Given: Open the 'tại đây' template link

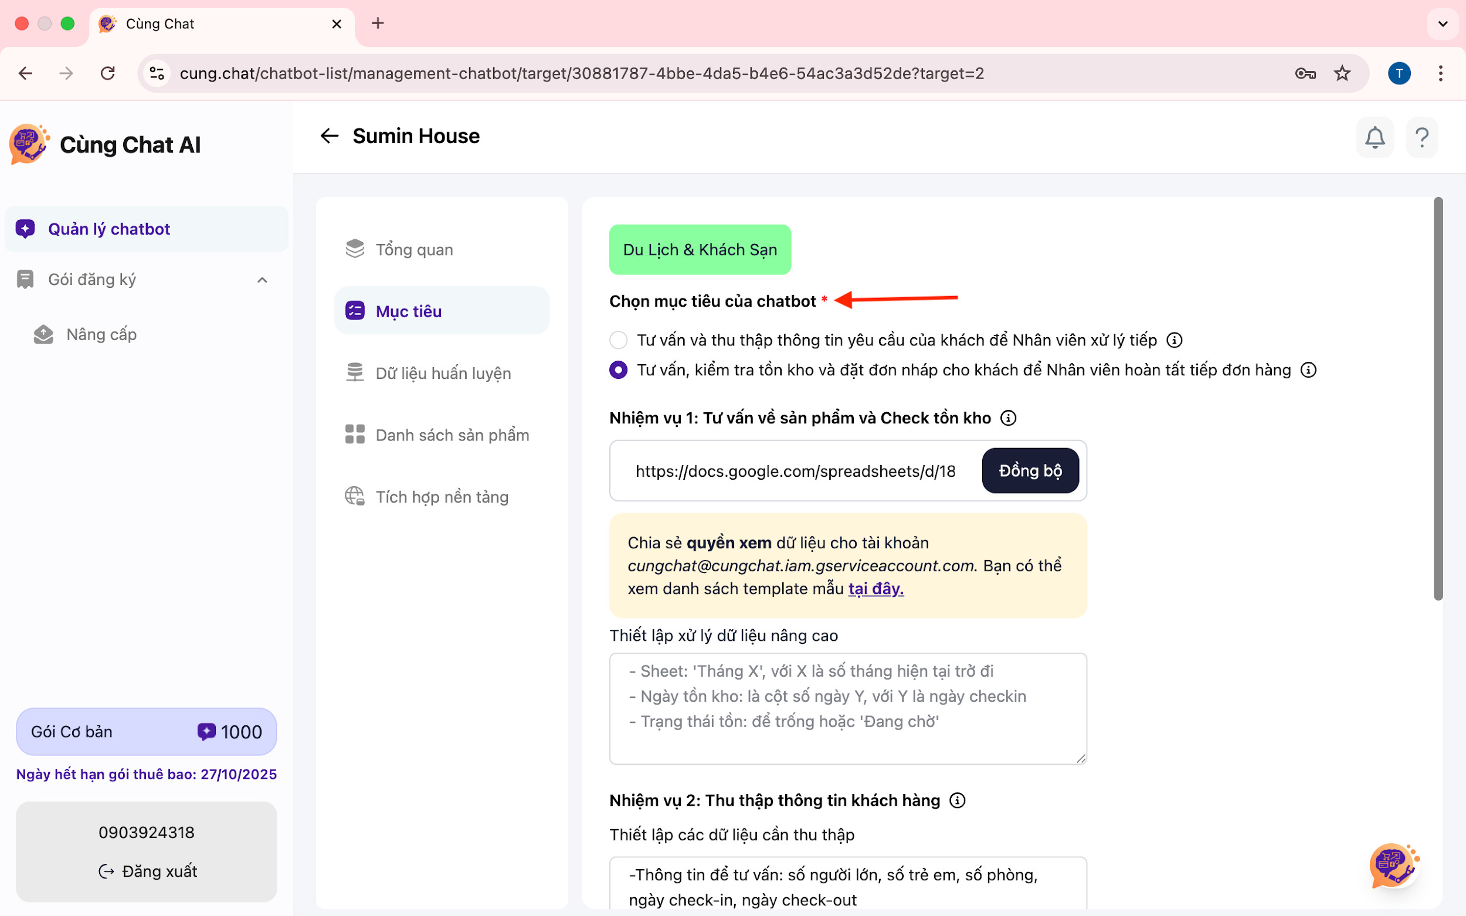Looking at the screenshot, I should (x=875, y=588).
